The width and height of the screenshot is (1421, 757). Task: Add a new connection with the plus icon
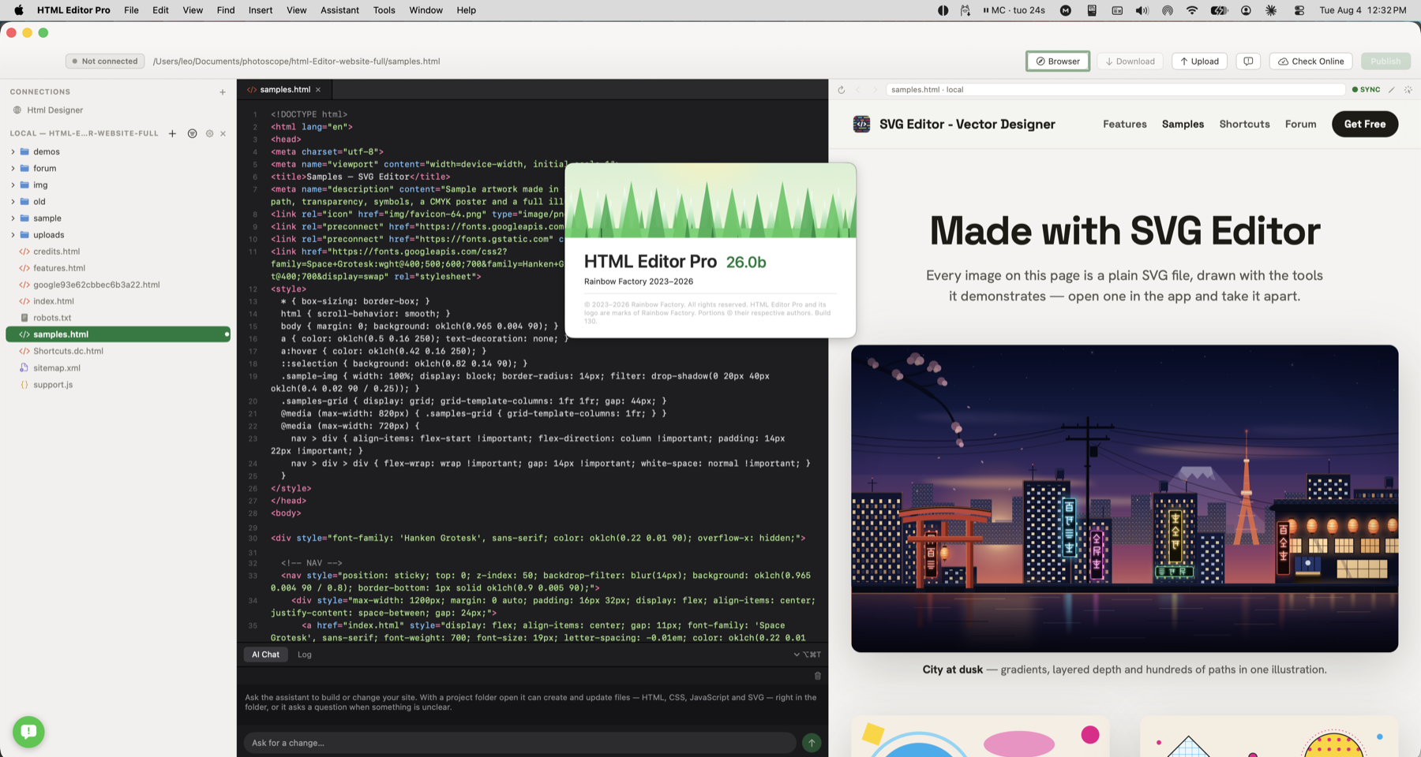[223, 92]
